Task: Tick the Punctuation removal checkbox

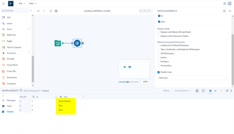Action: tap(158, 66)
